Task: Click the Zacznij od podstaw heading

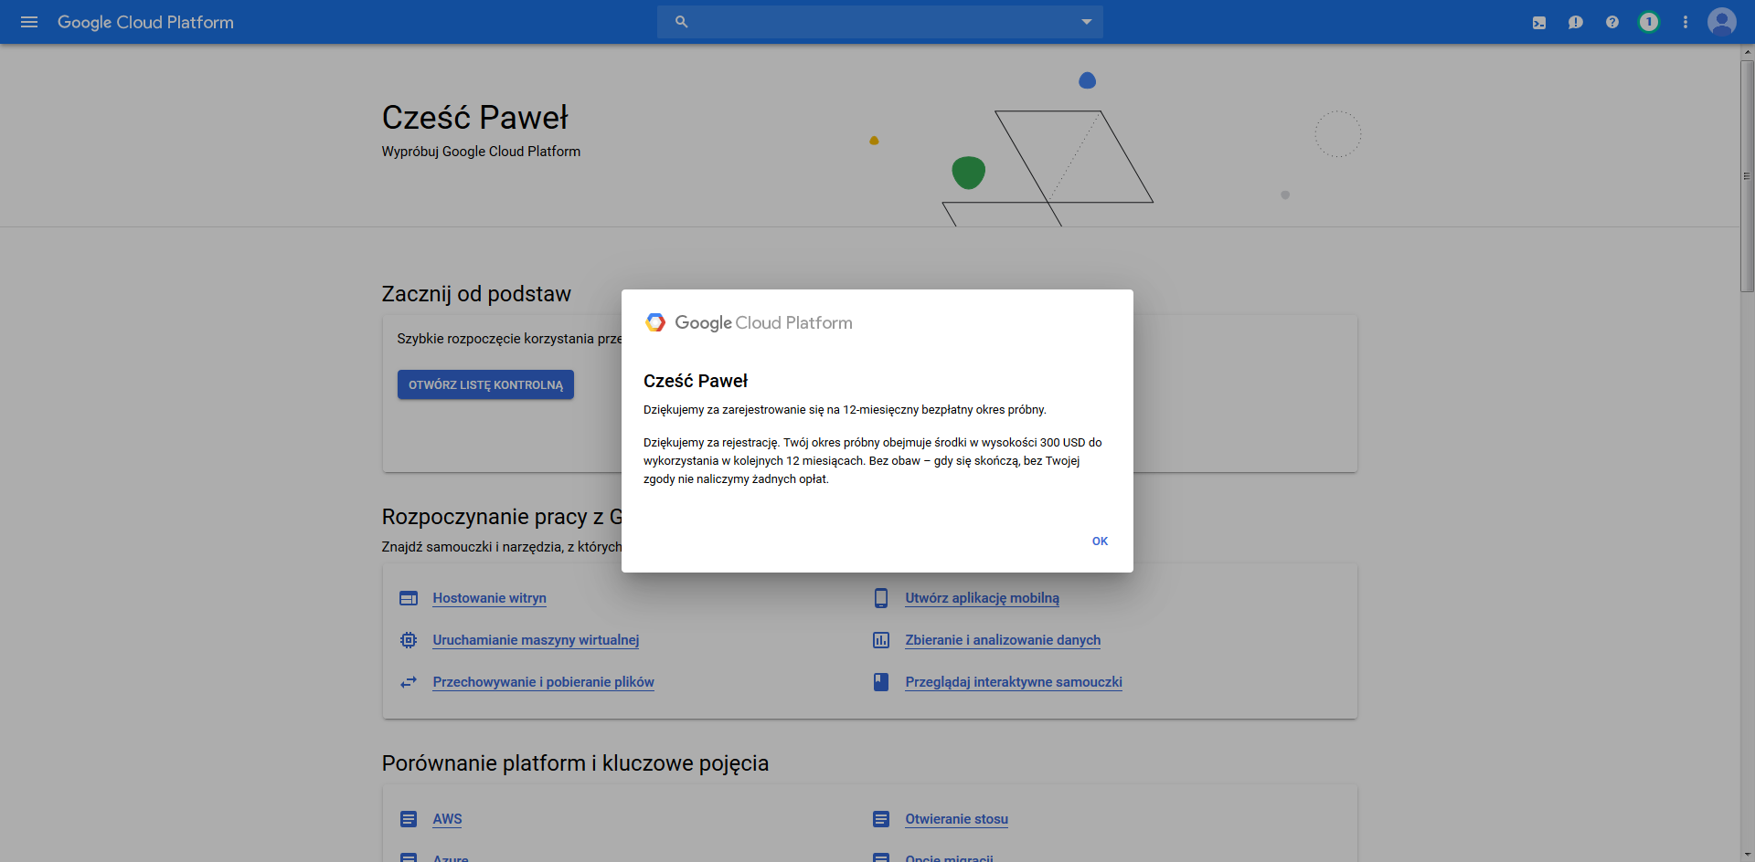Action: (476, 294)
